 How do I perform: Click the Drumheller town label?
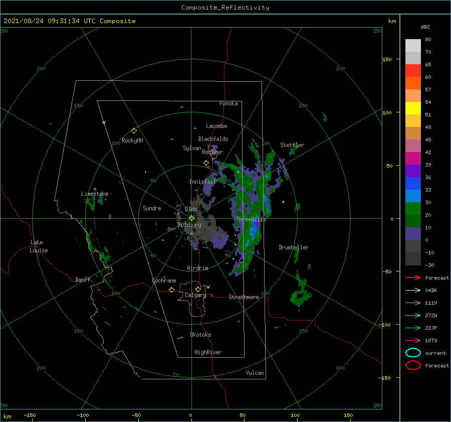point(294,247)
